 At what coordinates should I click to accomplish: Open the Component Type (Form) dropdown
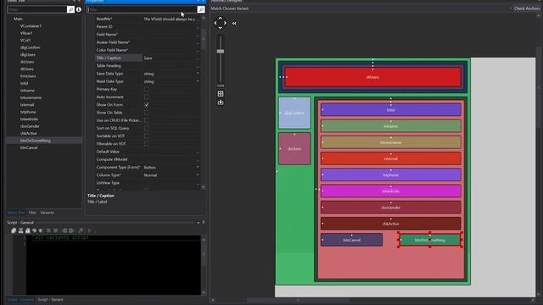(198, 167)
